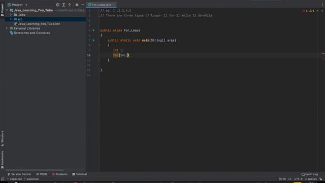Screen dimensions: 325x183
Task: Click 'int i;' on line 9
Action: (118, 50)
